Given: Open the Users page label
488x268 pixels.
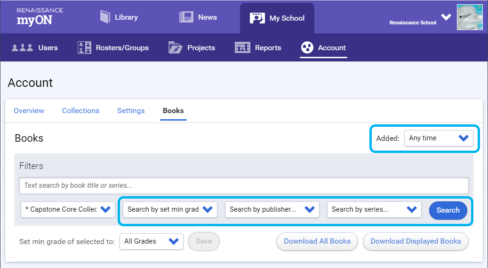Looking at the screenshot, I should pyautogui.click(x=48, y=48).
